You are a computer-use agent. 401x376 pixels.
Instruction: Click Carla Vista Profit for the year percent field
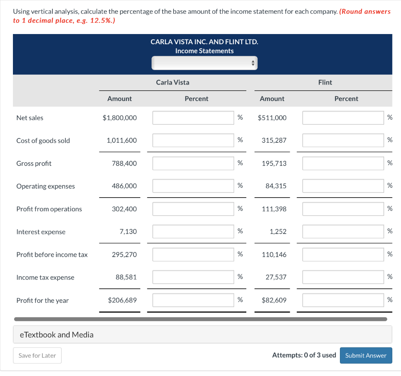pyautogui.click(x=193, y=300)
